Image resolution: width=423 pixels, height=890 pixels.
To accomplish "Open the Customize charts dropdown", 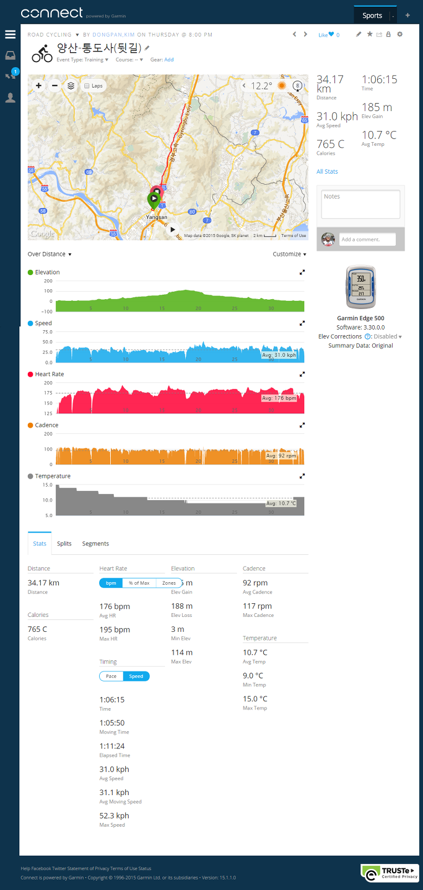I will pos(289,254).
